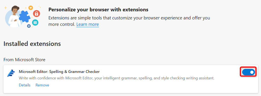Click the woman in the banner illustration

[14, 17]
